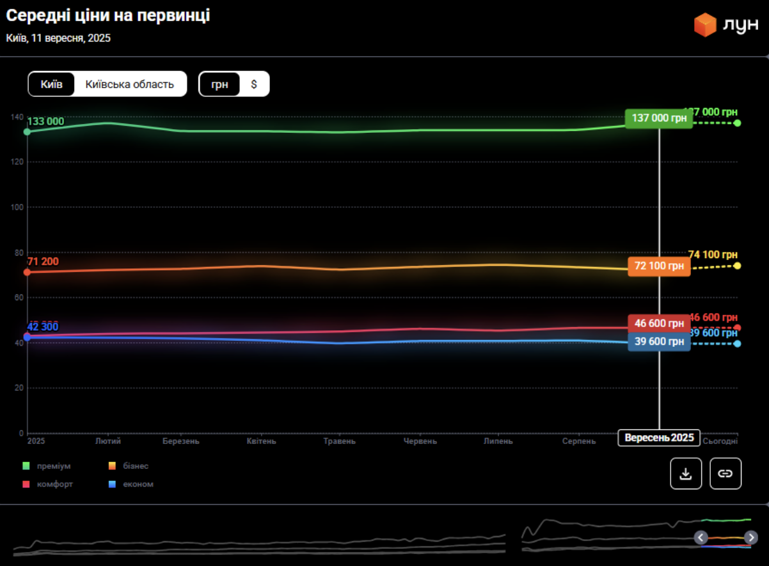Switch currency to dollars ($)
The image size is (769, 566).
pos(254,84)
